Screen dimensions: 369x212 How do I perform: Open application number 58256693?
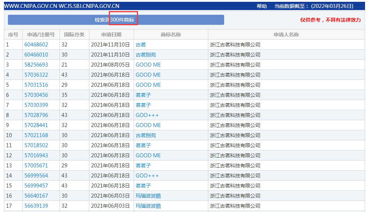pyautogui.click(x=36, y=65)
